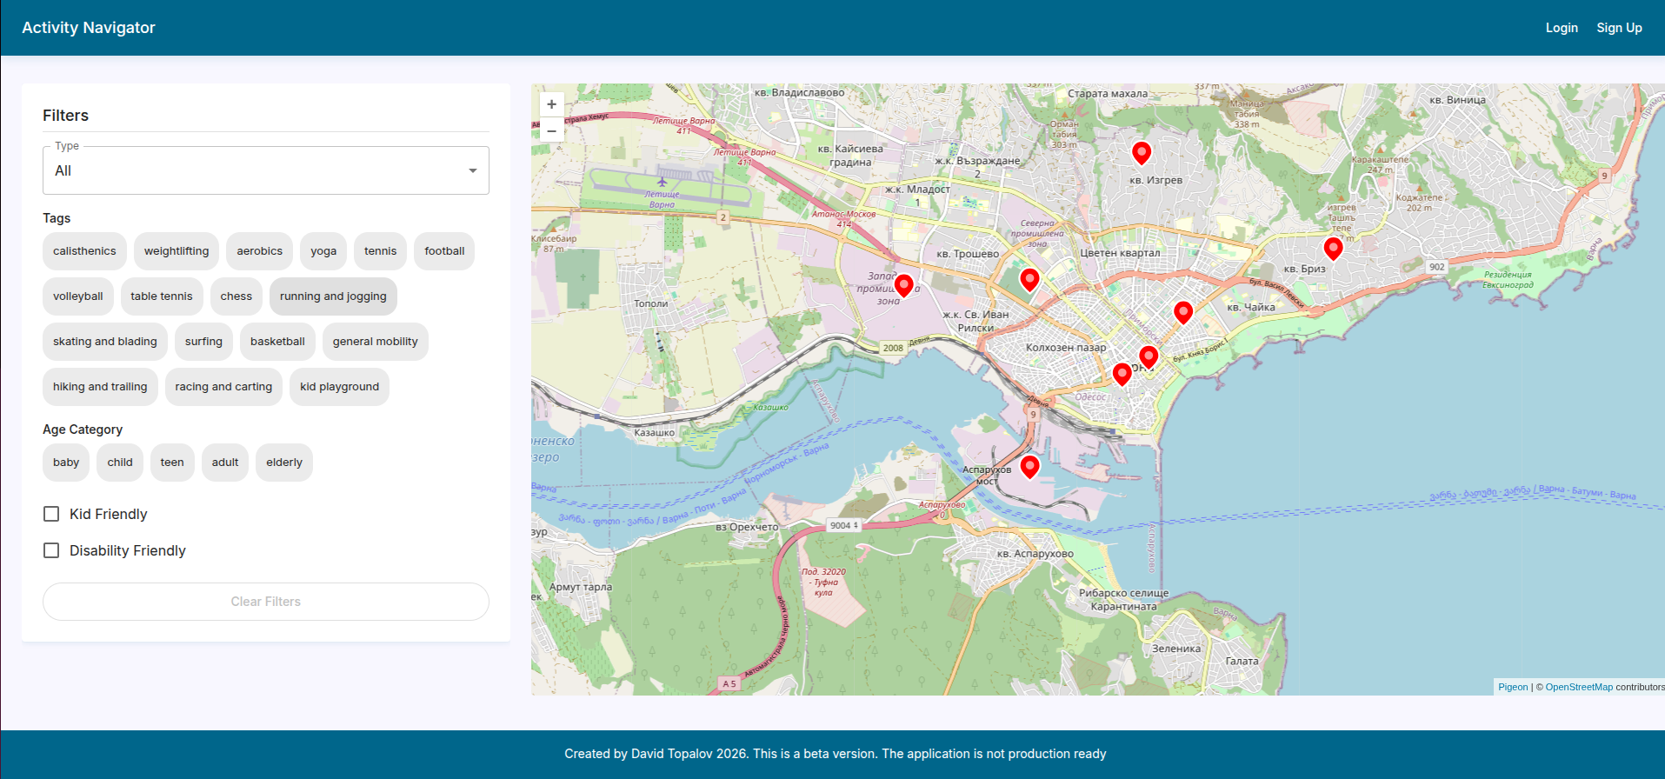Select the marker near кв. Чайка
Image resolution: width=1665 pixels, height=779 pixels.
1182,312
